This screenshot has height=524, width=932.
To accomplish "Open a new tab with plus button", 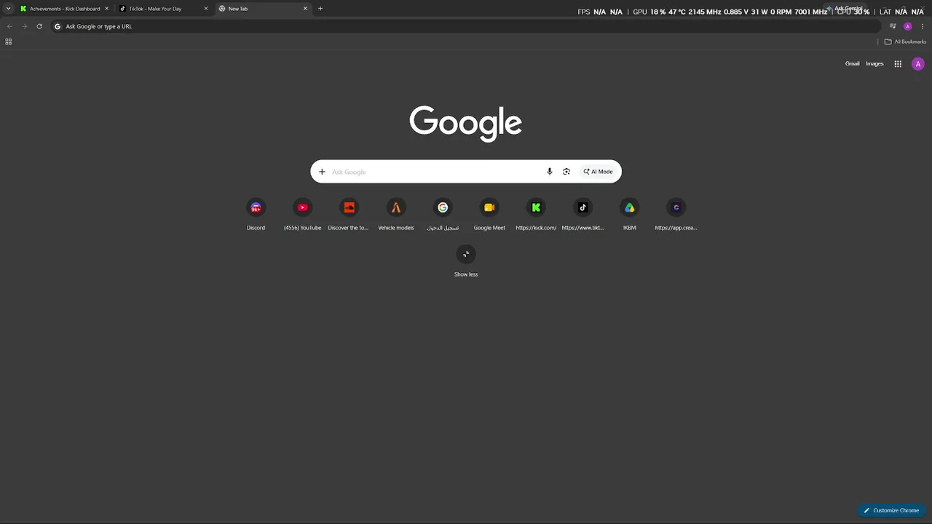I will (320, 9).
